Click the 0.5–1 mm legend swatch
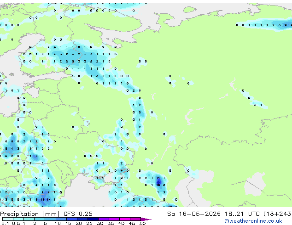The height and width of the screenshot is (225, 292). [x=18, y=219]
